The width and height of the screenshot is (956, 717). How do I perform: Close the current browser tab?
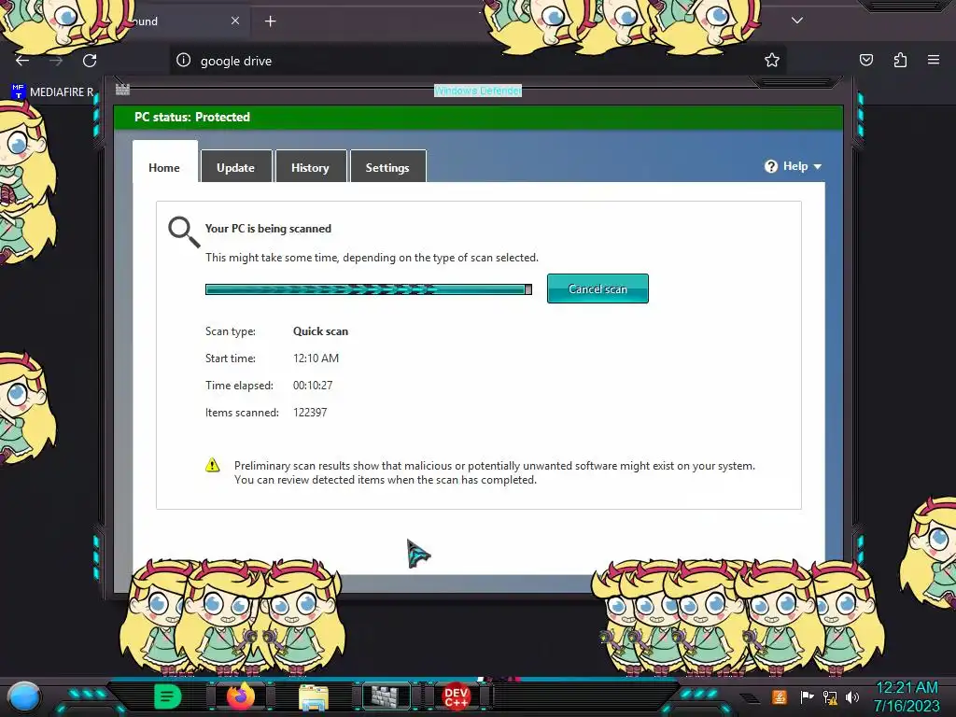click(x=235, y=21)
